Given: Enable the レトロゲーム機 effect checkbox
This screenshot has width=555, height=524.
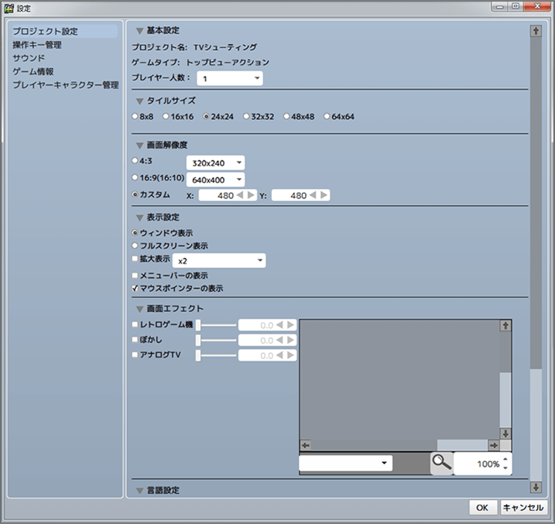Looking at the screenshot, I should (x=135, y=324).
